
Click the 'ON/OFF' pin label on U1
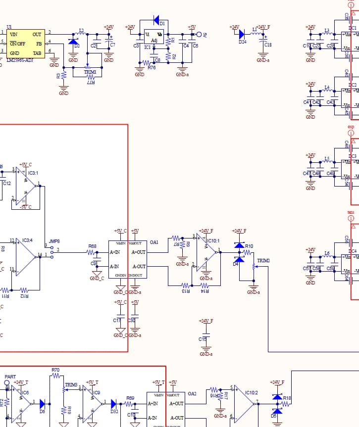coord(17,44)
